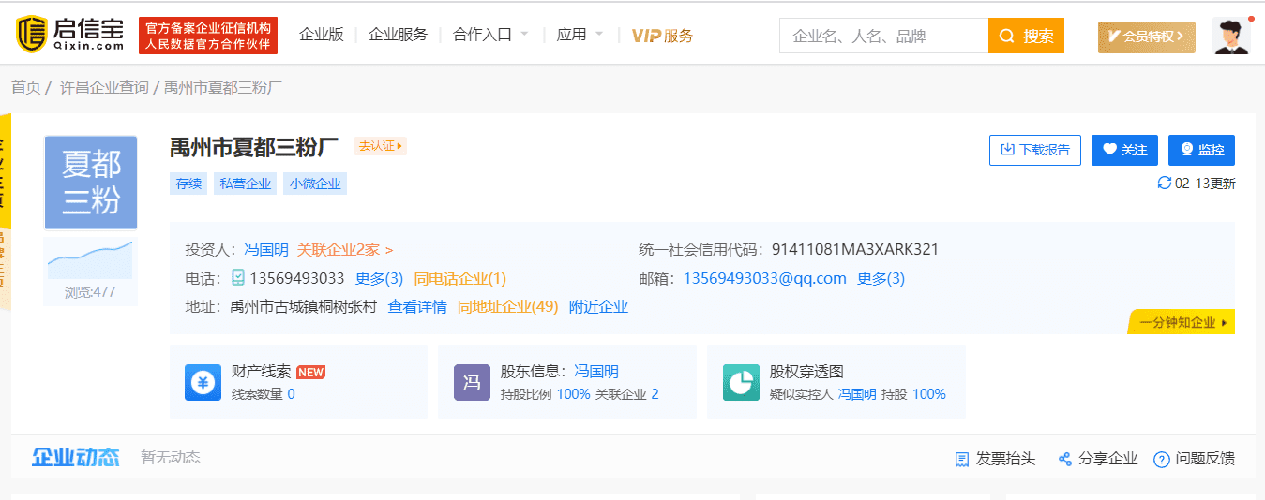Click the 13569493033@qq.com email link

[x=765, y=278]
